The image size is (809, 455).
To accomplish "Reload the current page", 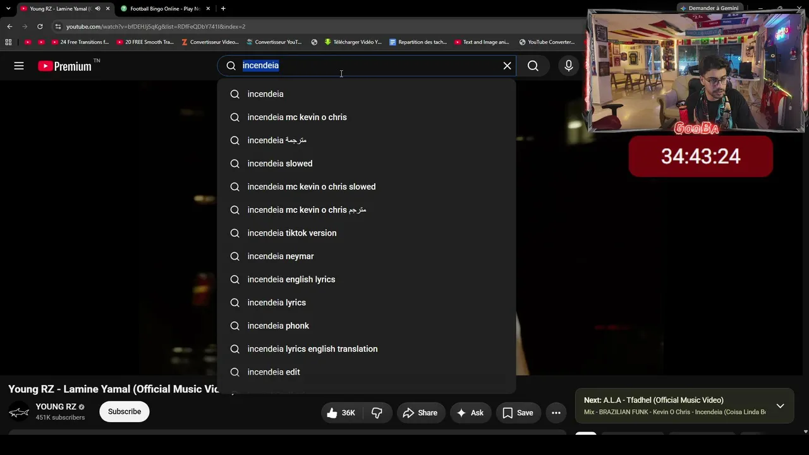I will click(40, 27).
